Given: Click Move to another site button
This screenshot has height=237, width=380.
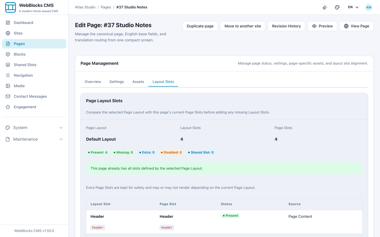Looking at the screenshot, I should (x=243, y=26).
